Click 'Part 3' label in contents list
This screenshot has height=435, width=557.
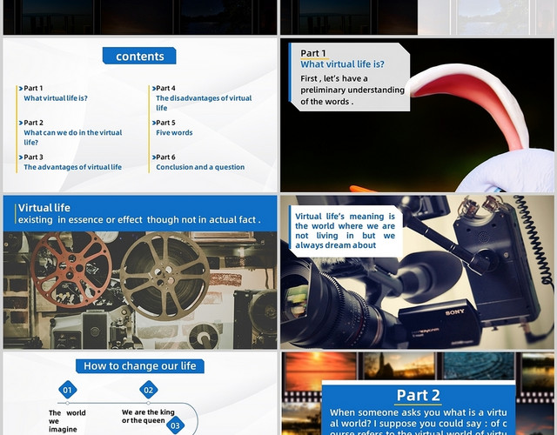click(33, 157)
